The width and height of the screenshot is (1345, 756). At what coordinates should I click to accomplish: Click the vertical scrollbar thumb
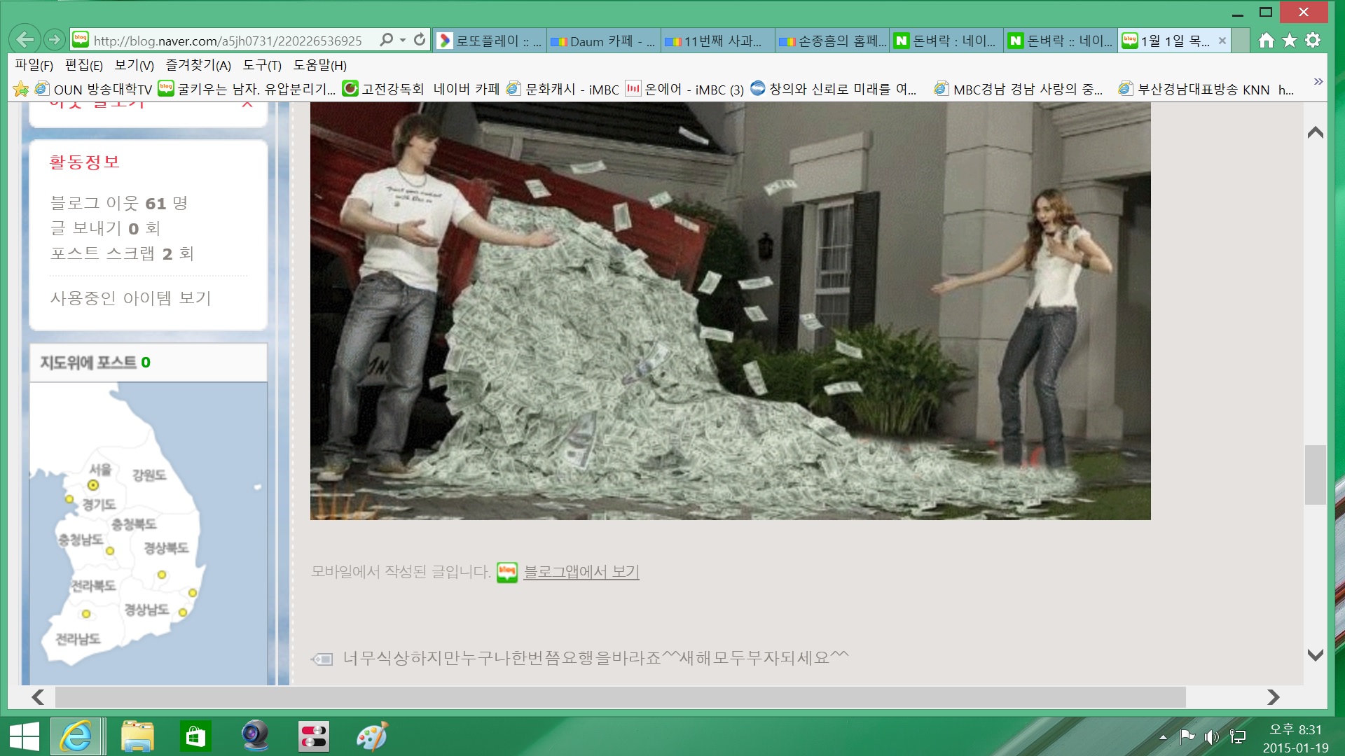click(1315, 474)
